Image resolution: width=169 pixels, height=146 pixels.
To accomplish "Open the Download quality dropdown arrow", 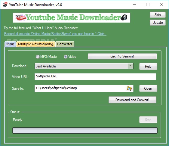I will pyautogui.click(x=130, y=66).
